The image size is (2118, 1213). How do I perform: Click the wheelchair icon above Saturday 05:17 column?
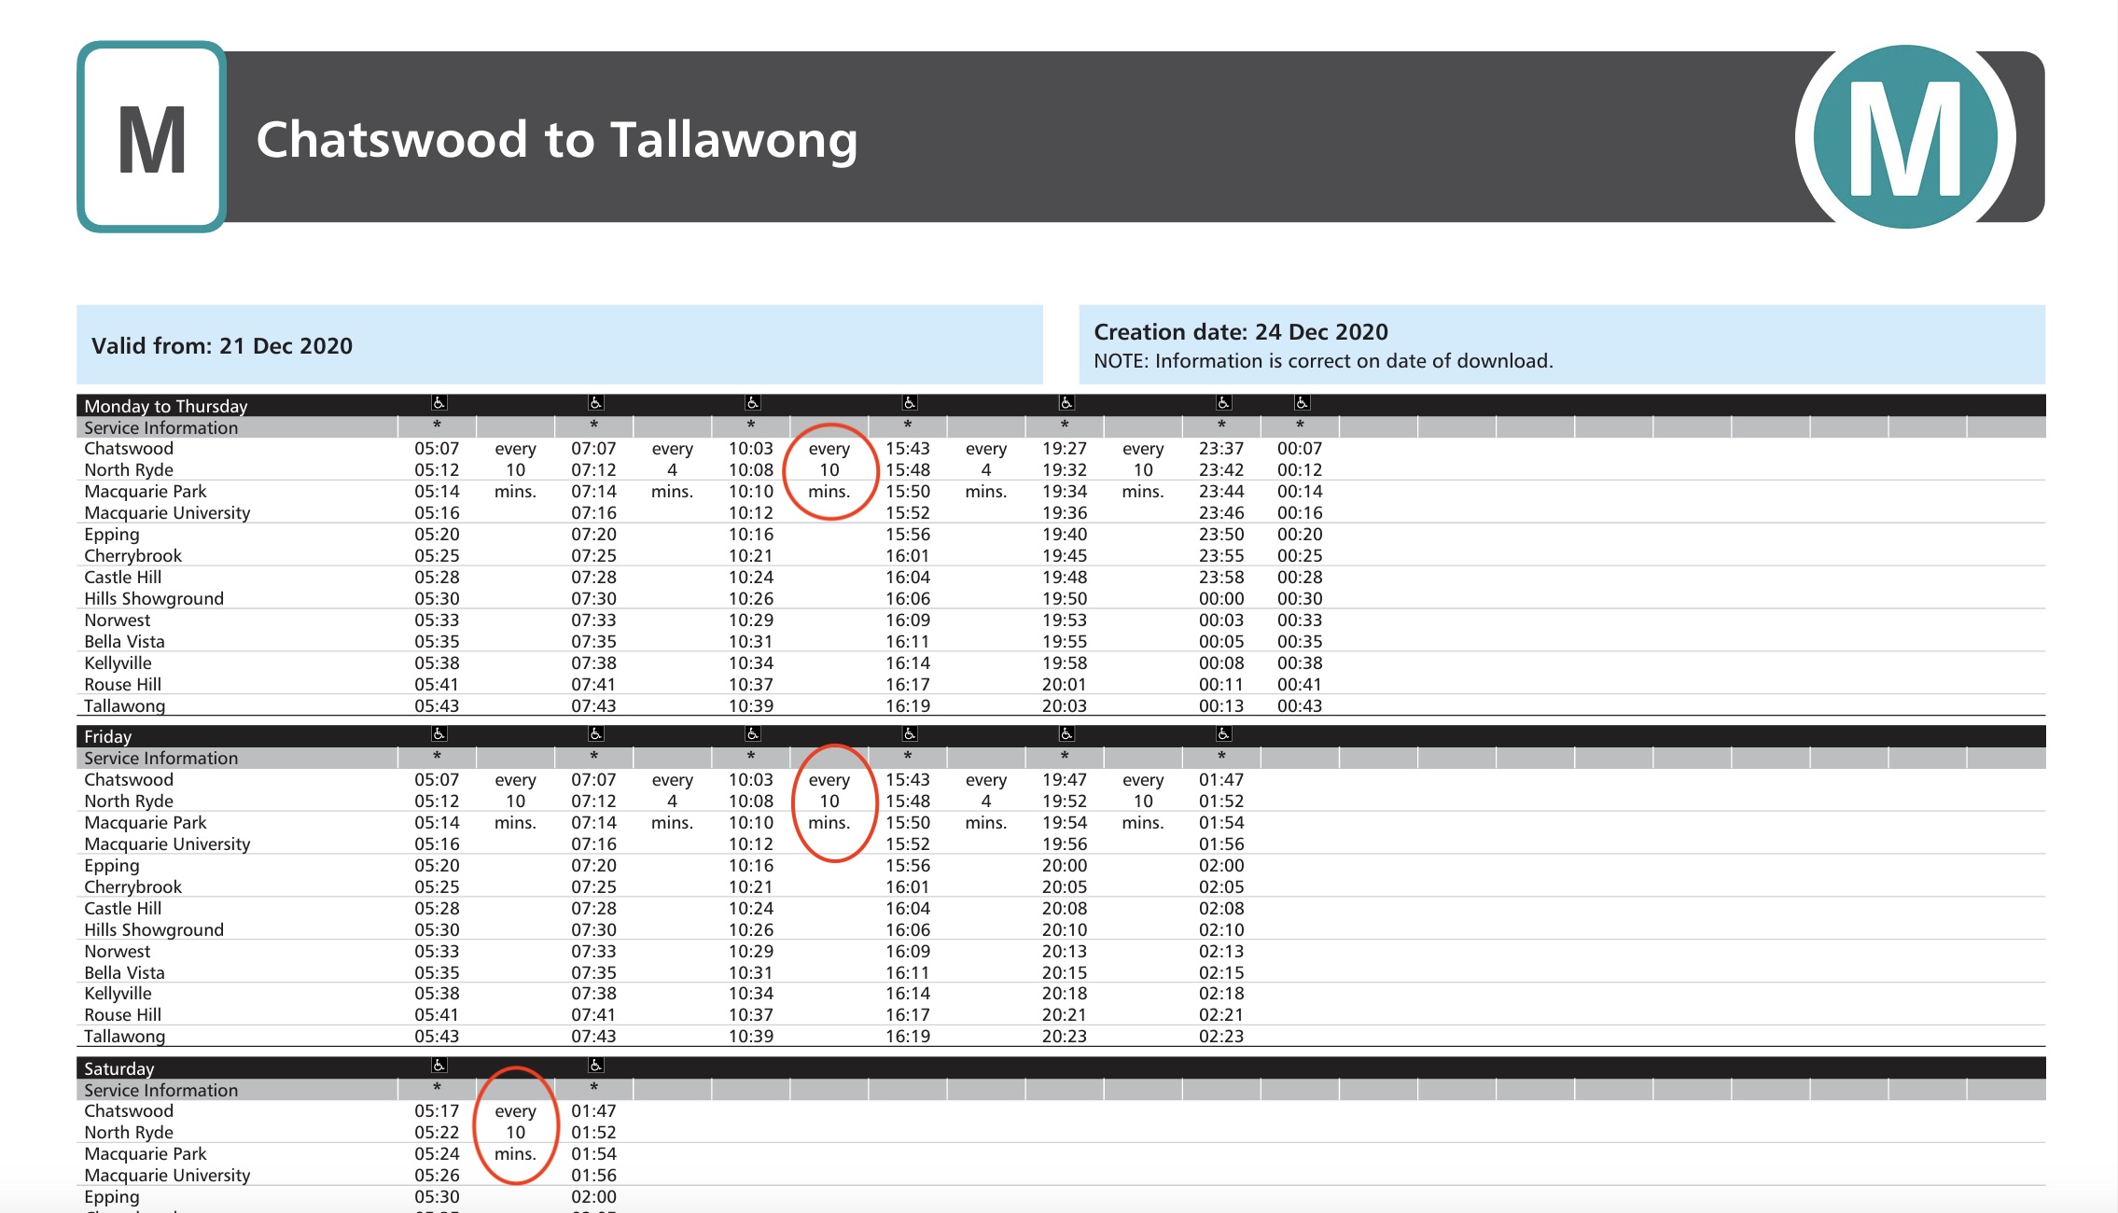point(439,1066)
